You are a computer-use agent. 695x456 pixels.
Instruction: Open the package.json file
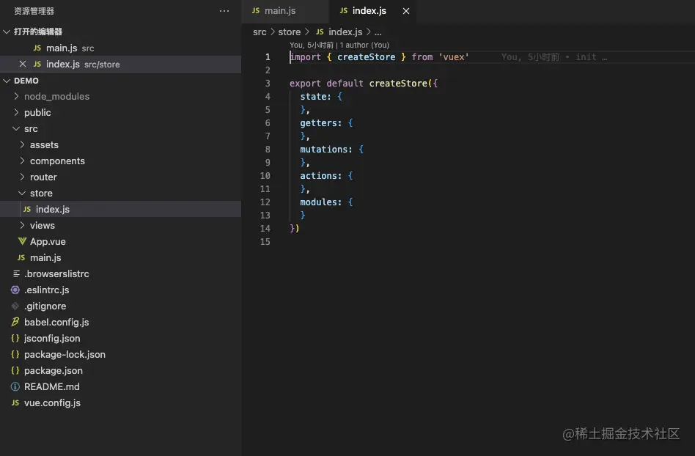[x=120, y=370]
